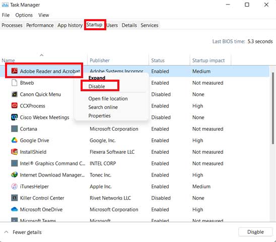Screen dimensions: 276x242
Task: Switch to the Users tab
Action: point(112,25)
